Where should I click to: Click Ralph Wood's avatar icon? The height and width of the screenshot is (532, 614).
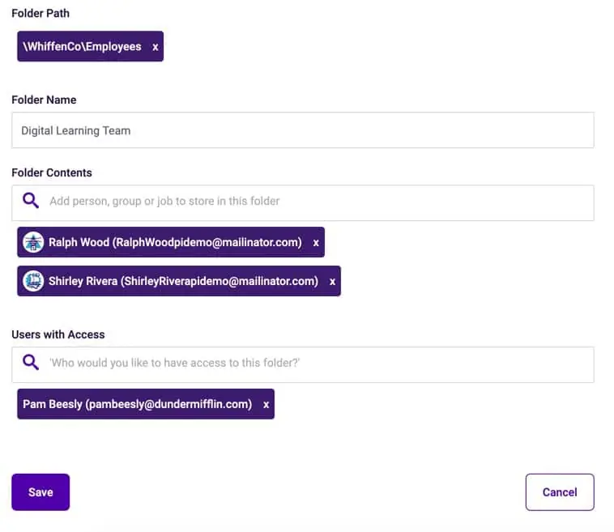pos(33,242)
